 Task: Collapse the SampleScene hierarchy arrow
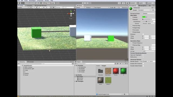[x=21, y=65]
